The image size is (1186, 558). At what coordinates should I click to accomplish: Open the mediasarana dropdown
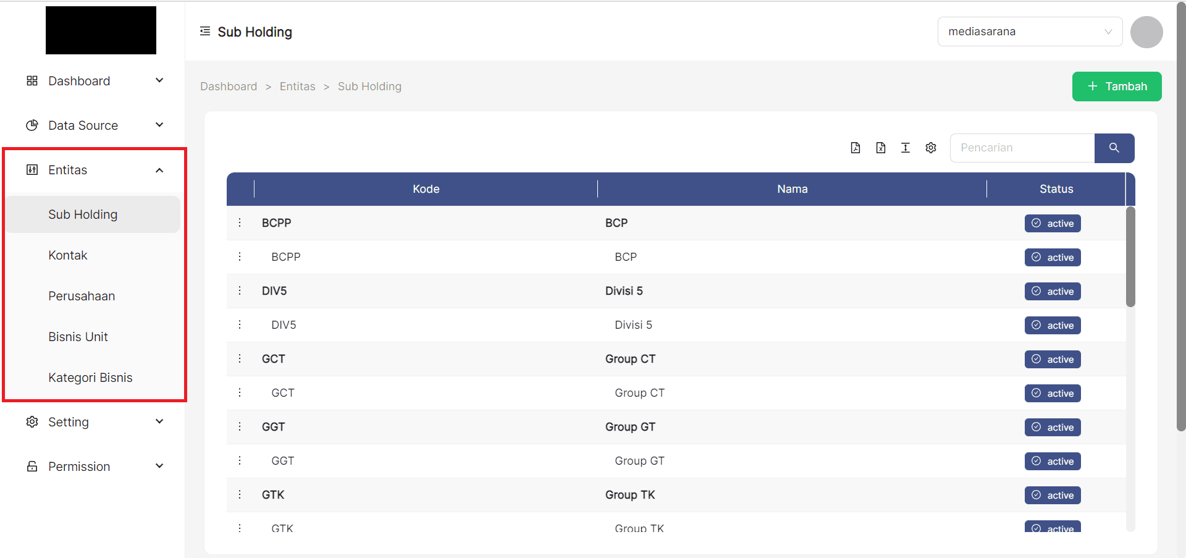click(x=1030, y=32)
